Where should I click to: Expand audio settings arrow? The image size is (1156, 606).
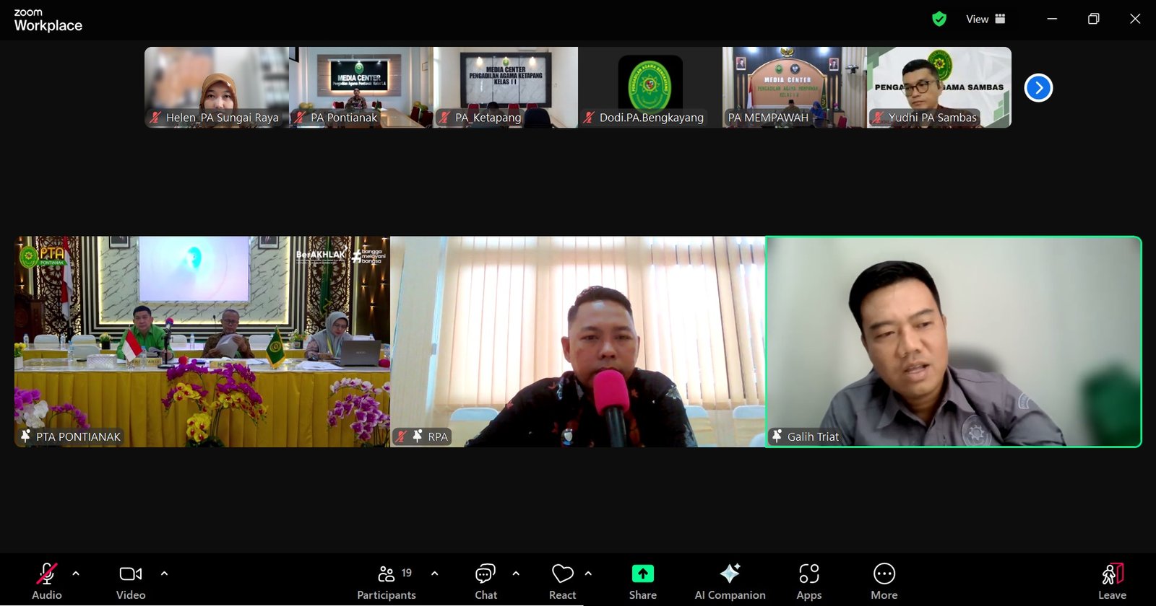(x=76, y=574)
